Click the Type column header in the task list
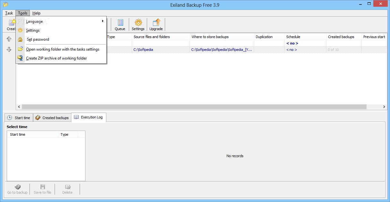 point(119,37)
